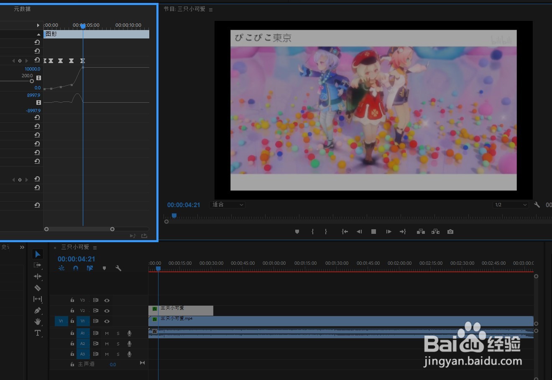
Task: Toggle snap magnet in timeline
Action: point(76,268)
